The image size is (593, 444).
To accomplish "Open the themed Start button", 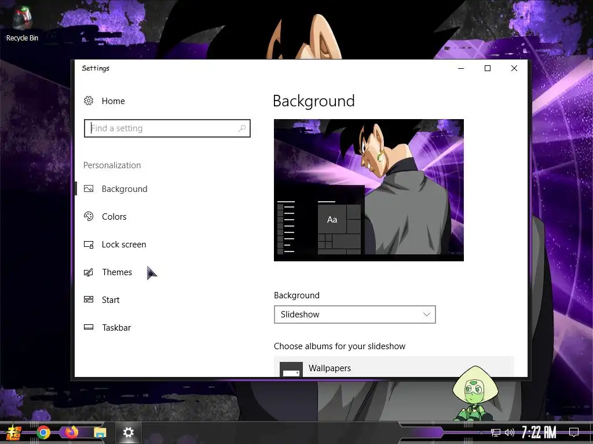I will [x=14, y=432].
